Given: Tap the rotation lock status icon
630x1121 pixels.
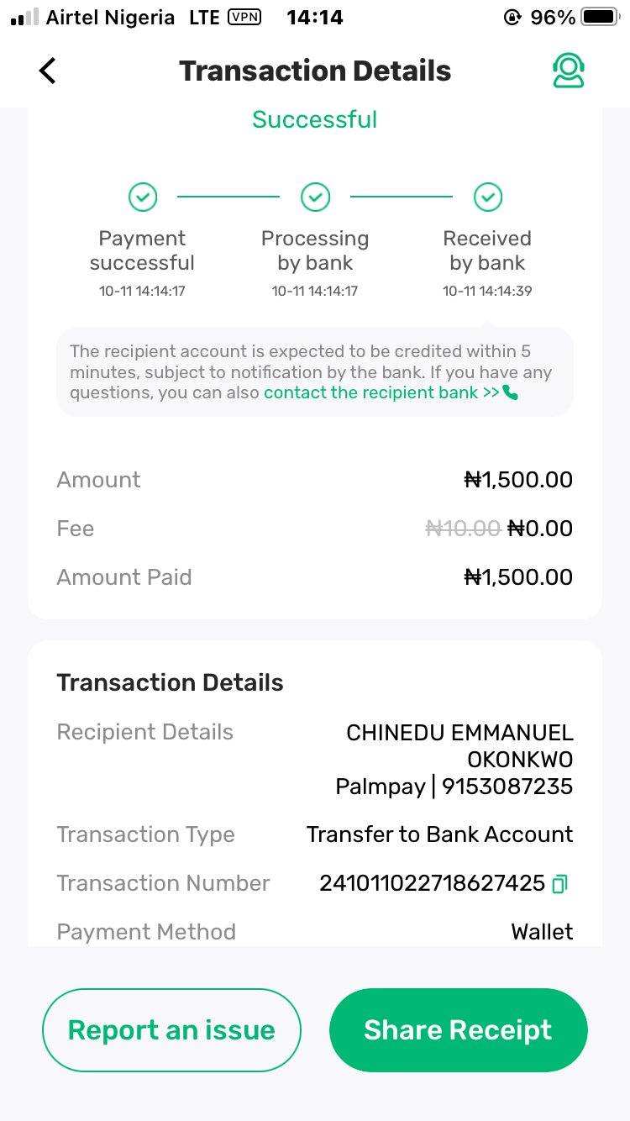Looking at the screenshot, I should click(512, 17).
